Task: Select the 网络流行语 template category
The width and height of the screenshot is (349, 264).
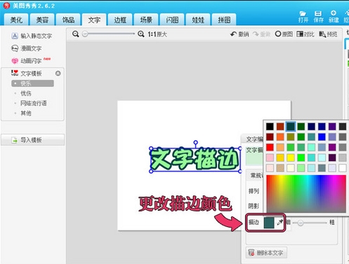Action: [34, 103]
